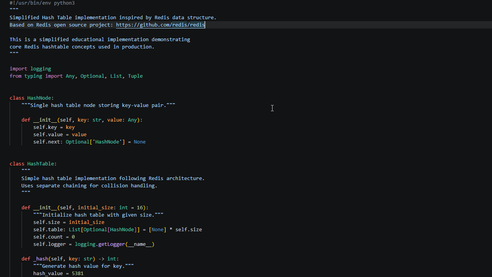Click the "Initialize hash table with given size" docstring
Viewport: 492px width, 277px height.
98,215
